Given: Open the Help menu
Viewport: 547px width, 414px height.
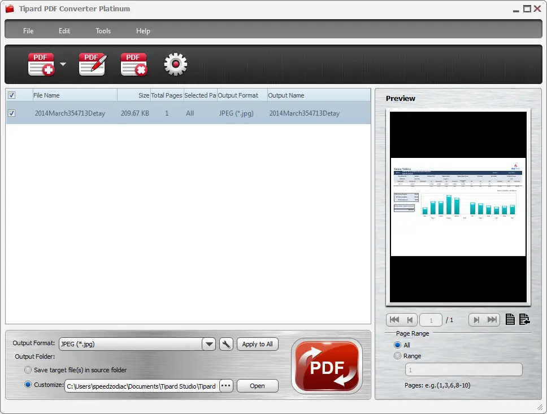Looking at the screenshot, I should click(143, 31).
